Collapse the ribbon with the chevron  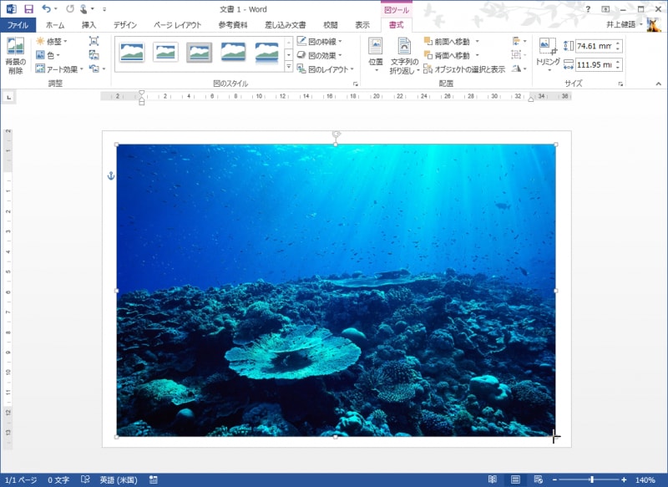click(x=658, y=84)
